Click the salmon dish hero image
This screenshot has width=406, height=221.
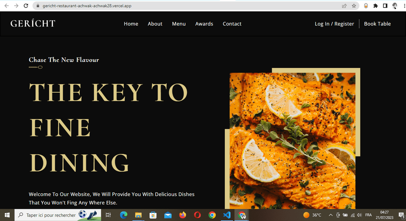point(292,141)
